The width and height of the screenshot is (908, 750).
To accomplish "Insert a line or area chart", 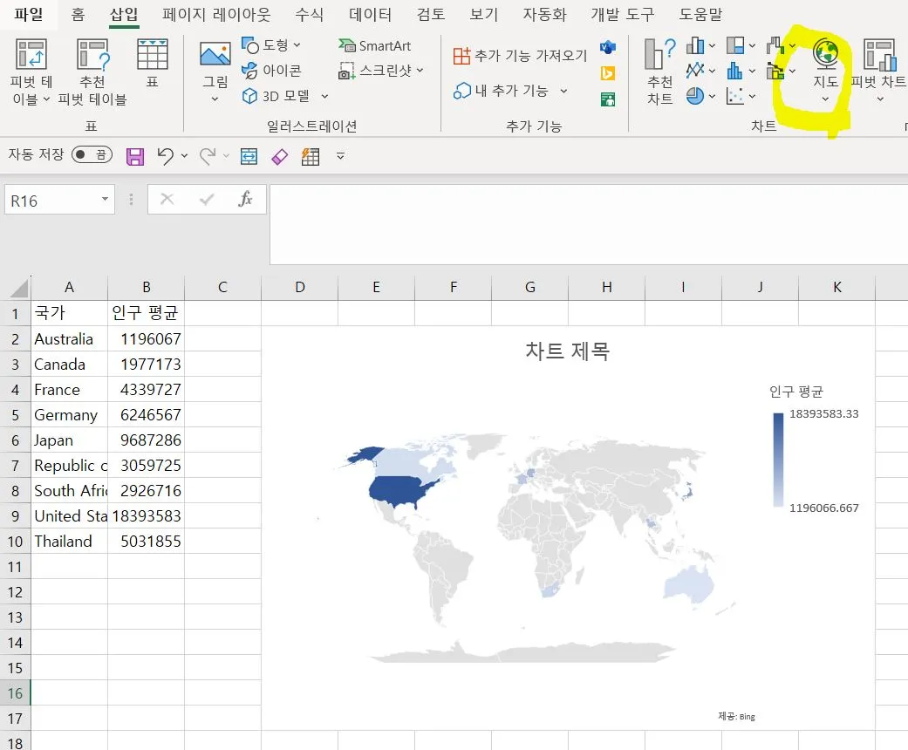I will pos(695,71).
